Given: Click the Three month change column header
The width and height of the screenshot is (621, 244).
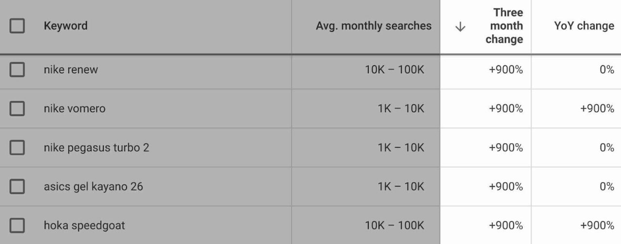Looking at the screenshot, I should tap(504, 26).
